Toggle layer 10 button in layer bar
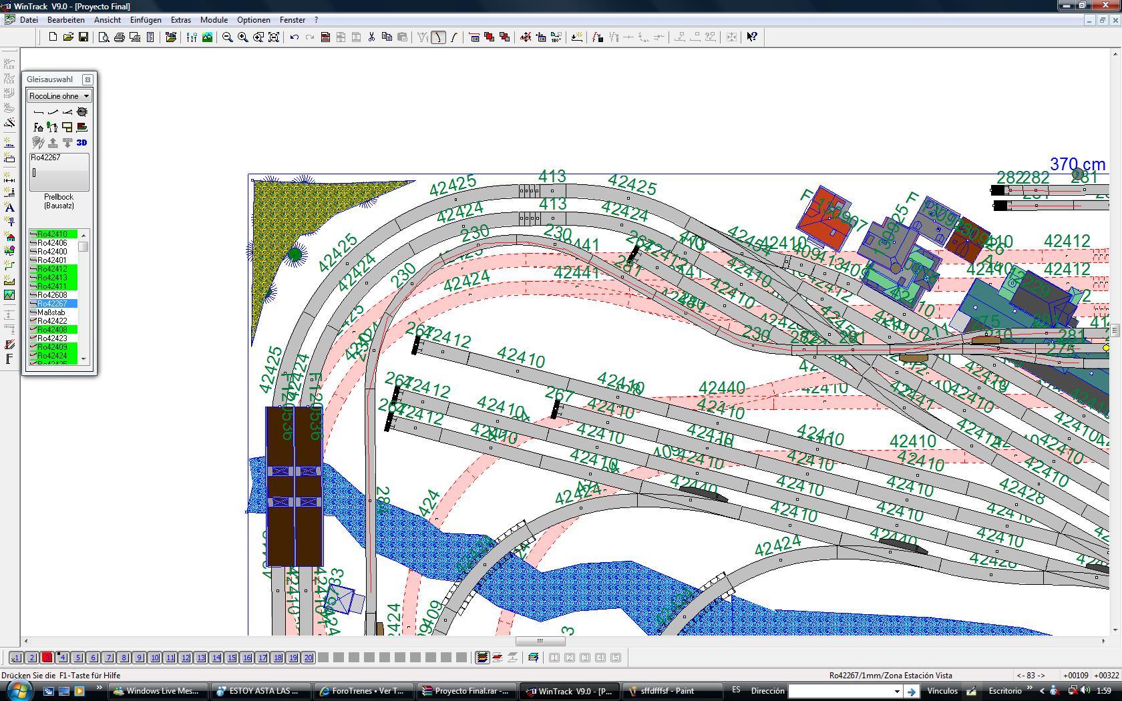1122x701 pixels. [154, 658]
